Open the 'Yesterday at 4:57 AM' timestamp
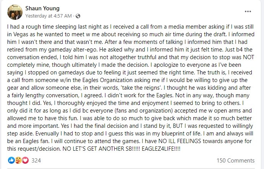Screen dimensions: 264x169 pos(49,16)
